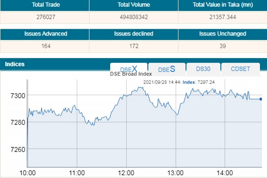Click the last data point marker on chart
The height and width of the screenshot is (178, 267).
click(x=260, y=99)
